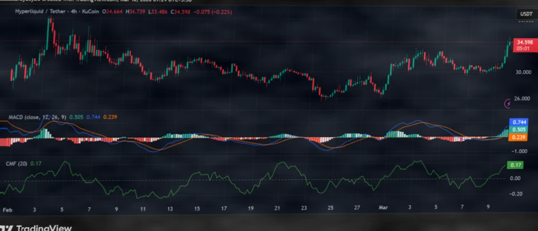The image size is (538, 231).
Task: Click the open value O34.664
Action: point(113,12)
